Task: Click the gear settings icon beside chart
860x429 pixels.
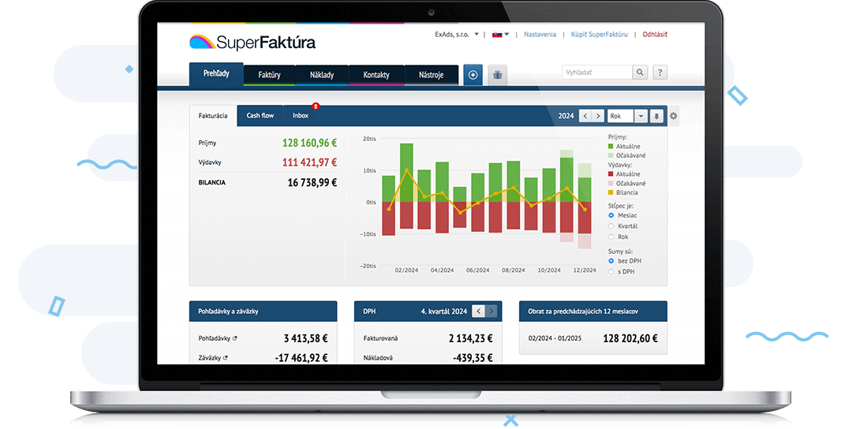Action: 674,116
